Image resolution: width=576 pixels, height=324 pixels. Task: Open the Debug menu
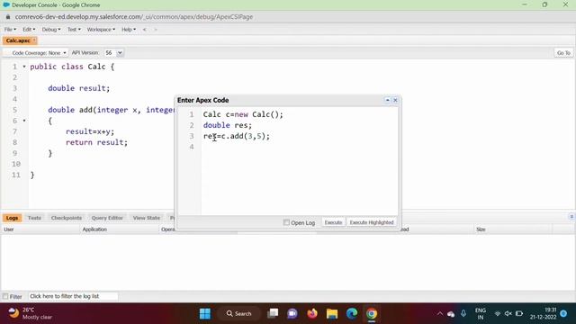(x=50, y=30)
